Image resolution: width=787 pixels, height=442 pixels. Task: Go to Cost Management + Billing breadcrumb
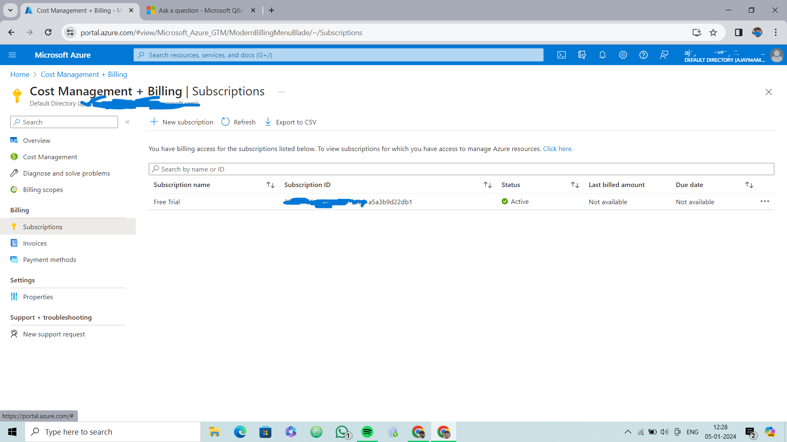tap(84, 74)
